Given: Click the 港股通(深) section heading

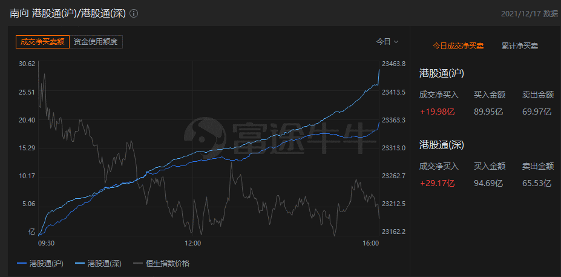Looking at the screenshot, I should 442,145.
